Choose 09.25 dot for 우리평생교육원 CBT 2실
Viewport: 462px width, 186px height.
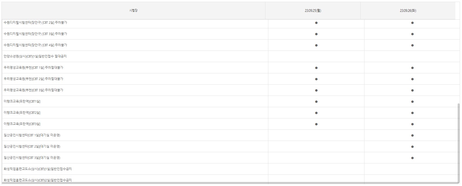(316, 79)
